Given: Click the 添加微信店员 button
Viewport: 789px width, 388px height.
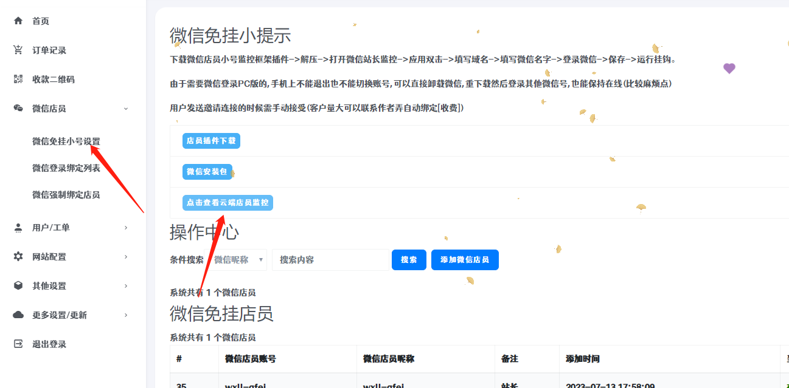Looking at the screenshot, I should 465,259.
